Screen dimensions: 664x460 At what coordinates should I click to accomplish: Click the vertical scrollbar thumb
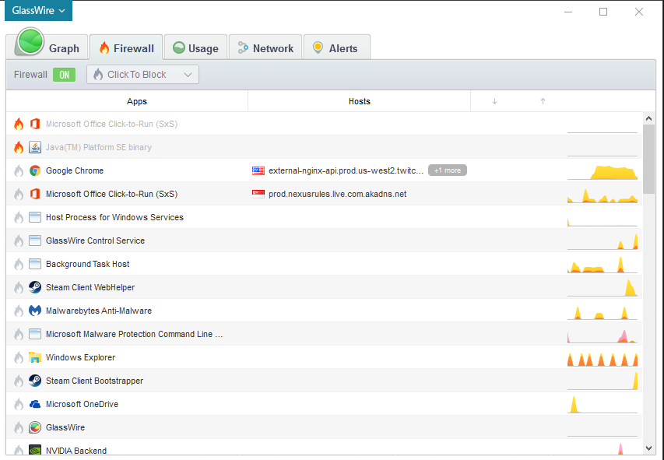[x=648, y=159]
